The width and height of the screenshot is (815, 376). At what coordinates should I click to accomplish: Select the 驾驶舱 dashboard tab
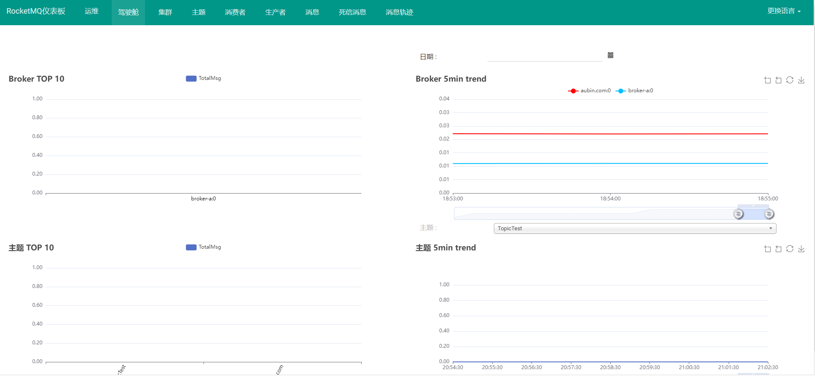[x=128, y=12]
